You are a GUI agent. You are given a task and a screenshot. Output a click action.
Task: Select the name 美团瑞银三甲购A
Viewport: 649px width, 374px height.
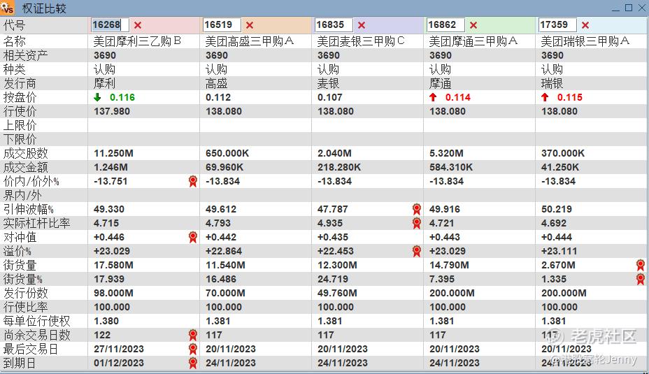[x=585, y=41]
